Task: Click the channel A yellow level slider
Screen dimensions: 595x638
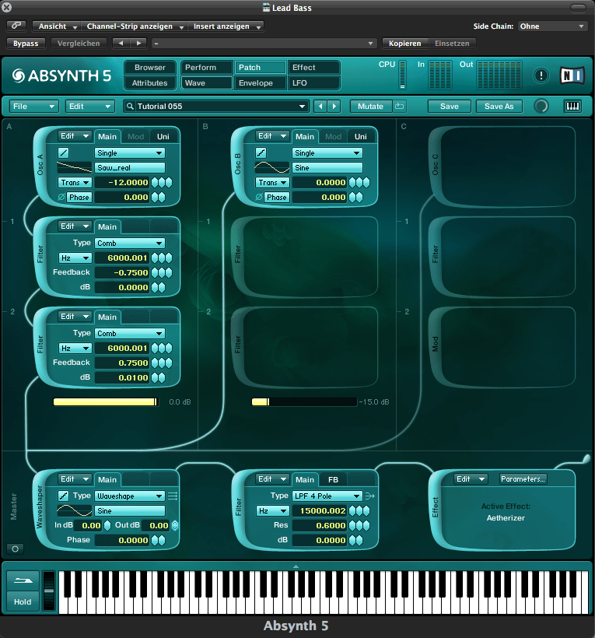Action: [x=106, y=401]
